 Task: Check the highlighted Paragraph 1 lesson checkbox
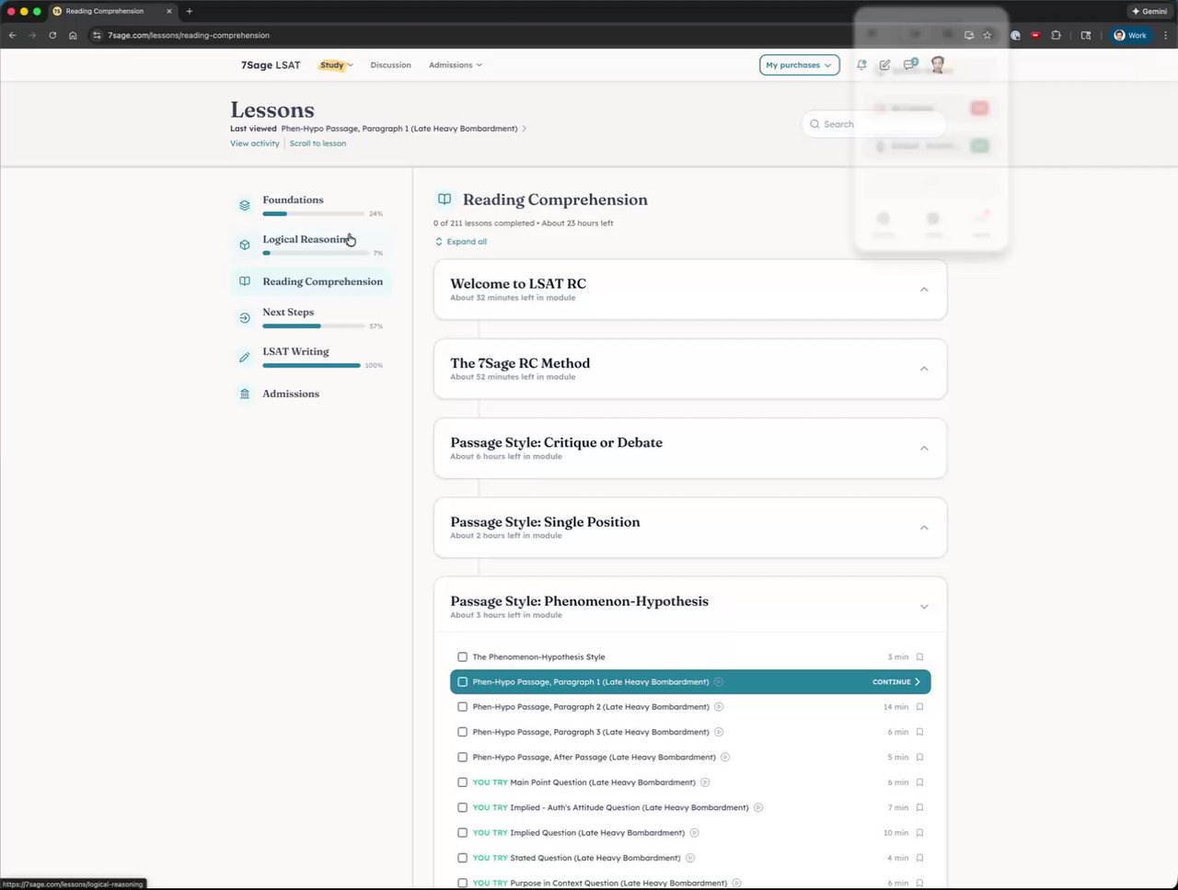[x=462, y=682]
